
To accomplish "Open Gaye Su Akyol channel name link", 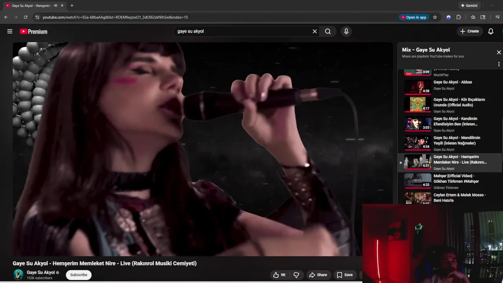I will tap(41, 272).
